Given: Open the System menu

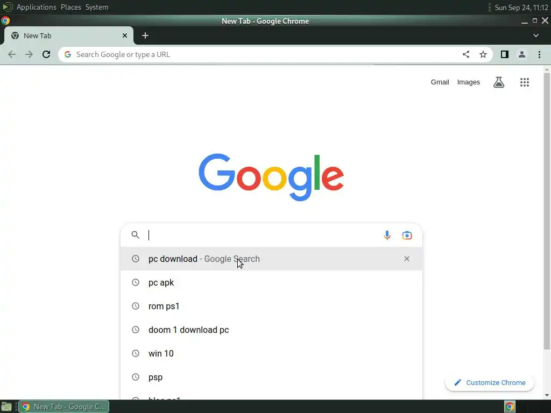Looking at the screenshot, I should 97,7.
